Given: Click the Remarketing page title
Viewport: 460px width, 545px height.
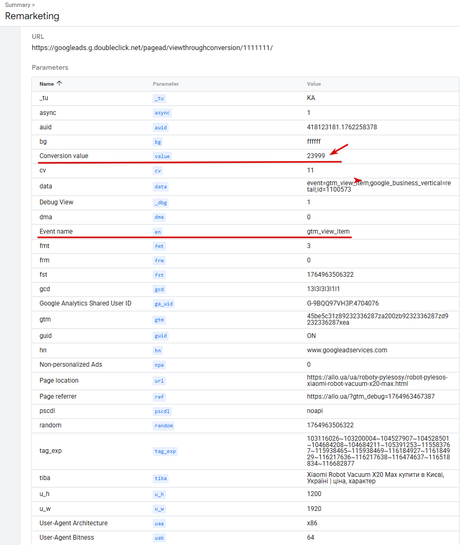Looking at the screenshot, I should (32, 16).
